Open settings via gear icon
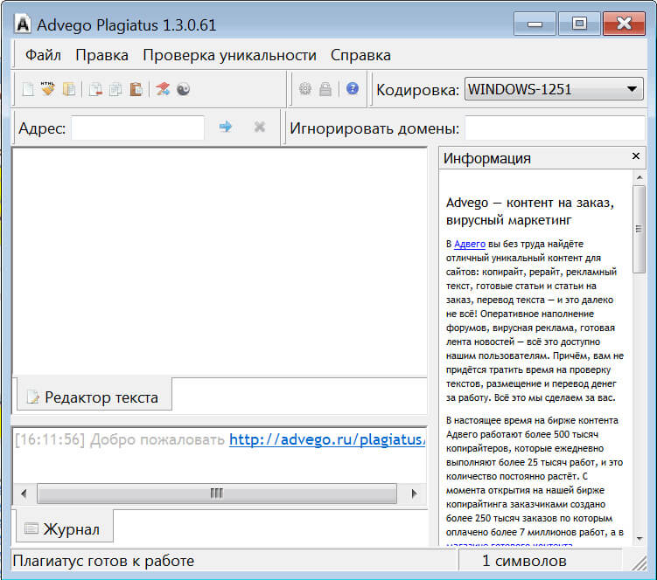The height and width of the screenshot is (580, 657). 305,89
